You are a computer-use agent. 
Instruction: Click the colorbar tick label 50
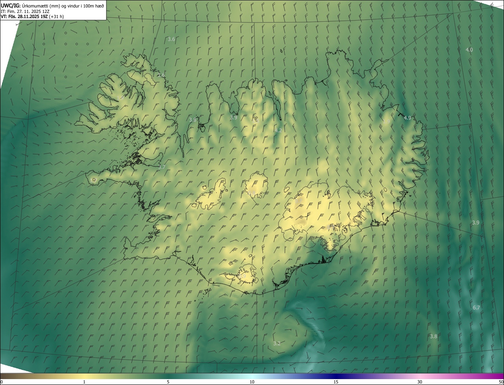click(501, 382)
